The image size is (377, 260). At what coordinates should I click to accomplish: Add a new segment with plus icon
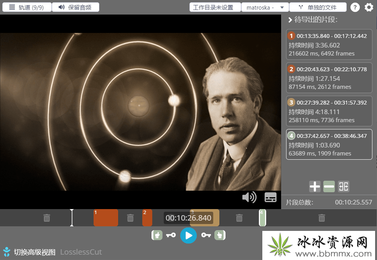315,186
